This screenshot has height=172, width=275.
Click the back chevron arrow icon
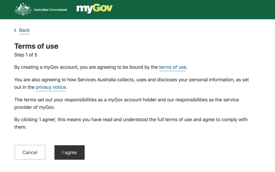(x=15, y=30)
